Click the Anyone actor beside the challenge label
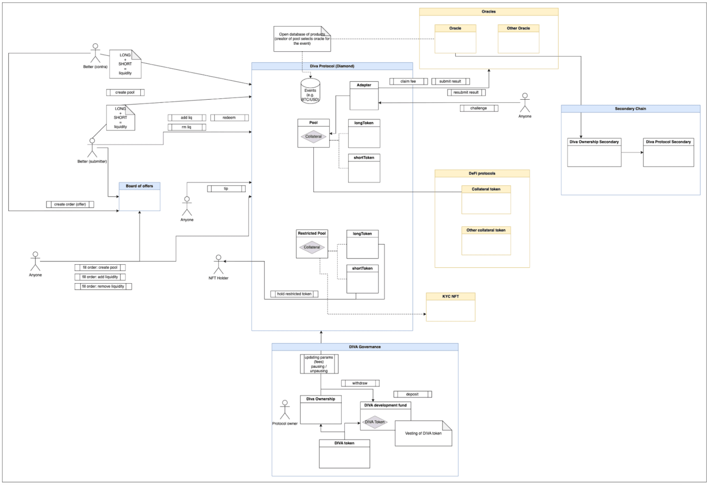710x485 pixels. [x=525, y=103]
